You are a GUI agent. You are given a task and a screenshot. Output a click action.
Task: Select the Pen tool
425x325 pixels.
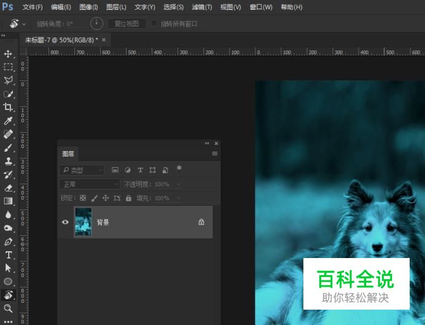click(x=8, y=241)
